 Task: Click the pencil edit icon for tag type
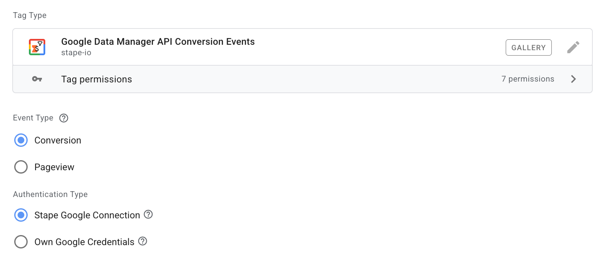(x=573, y=47)
